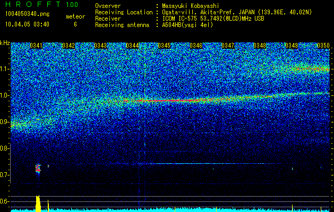Image resolution: width=334 pixels, height=212 pixels.
Task: Click the HROFFT title text
Action: click(x=33, y=4)
